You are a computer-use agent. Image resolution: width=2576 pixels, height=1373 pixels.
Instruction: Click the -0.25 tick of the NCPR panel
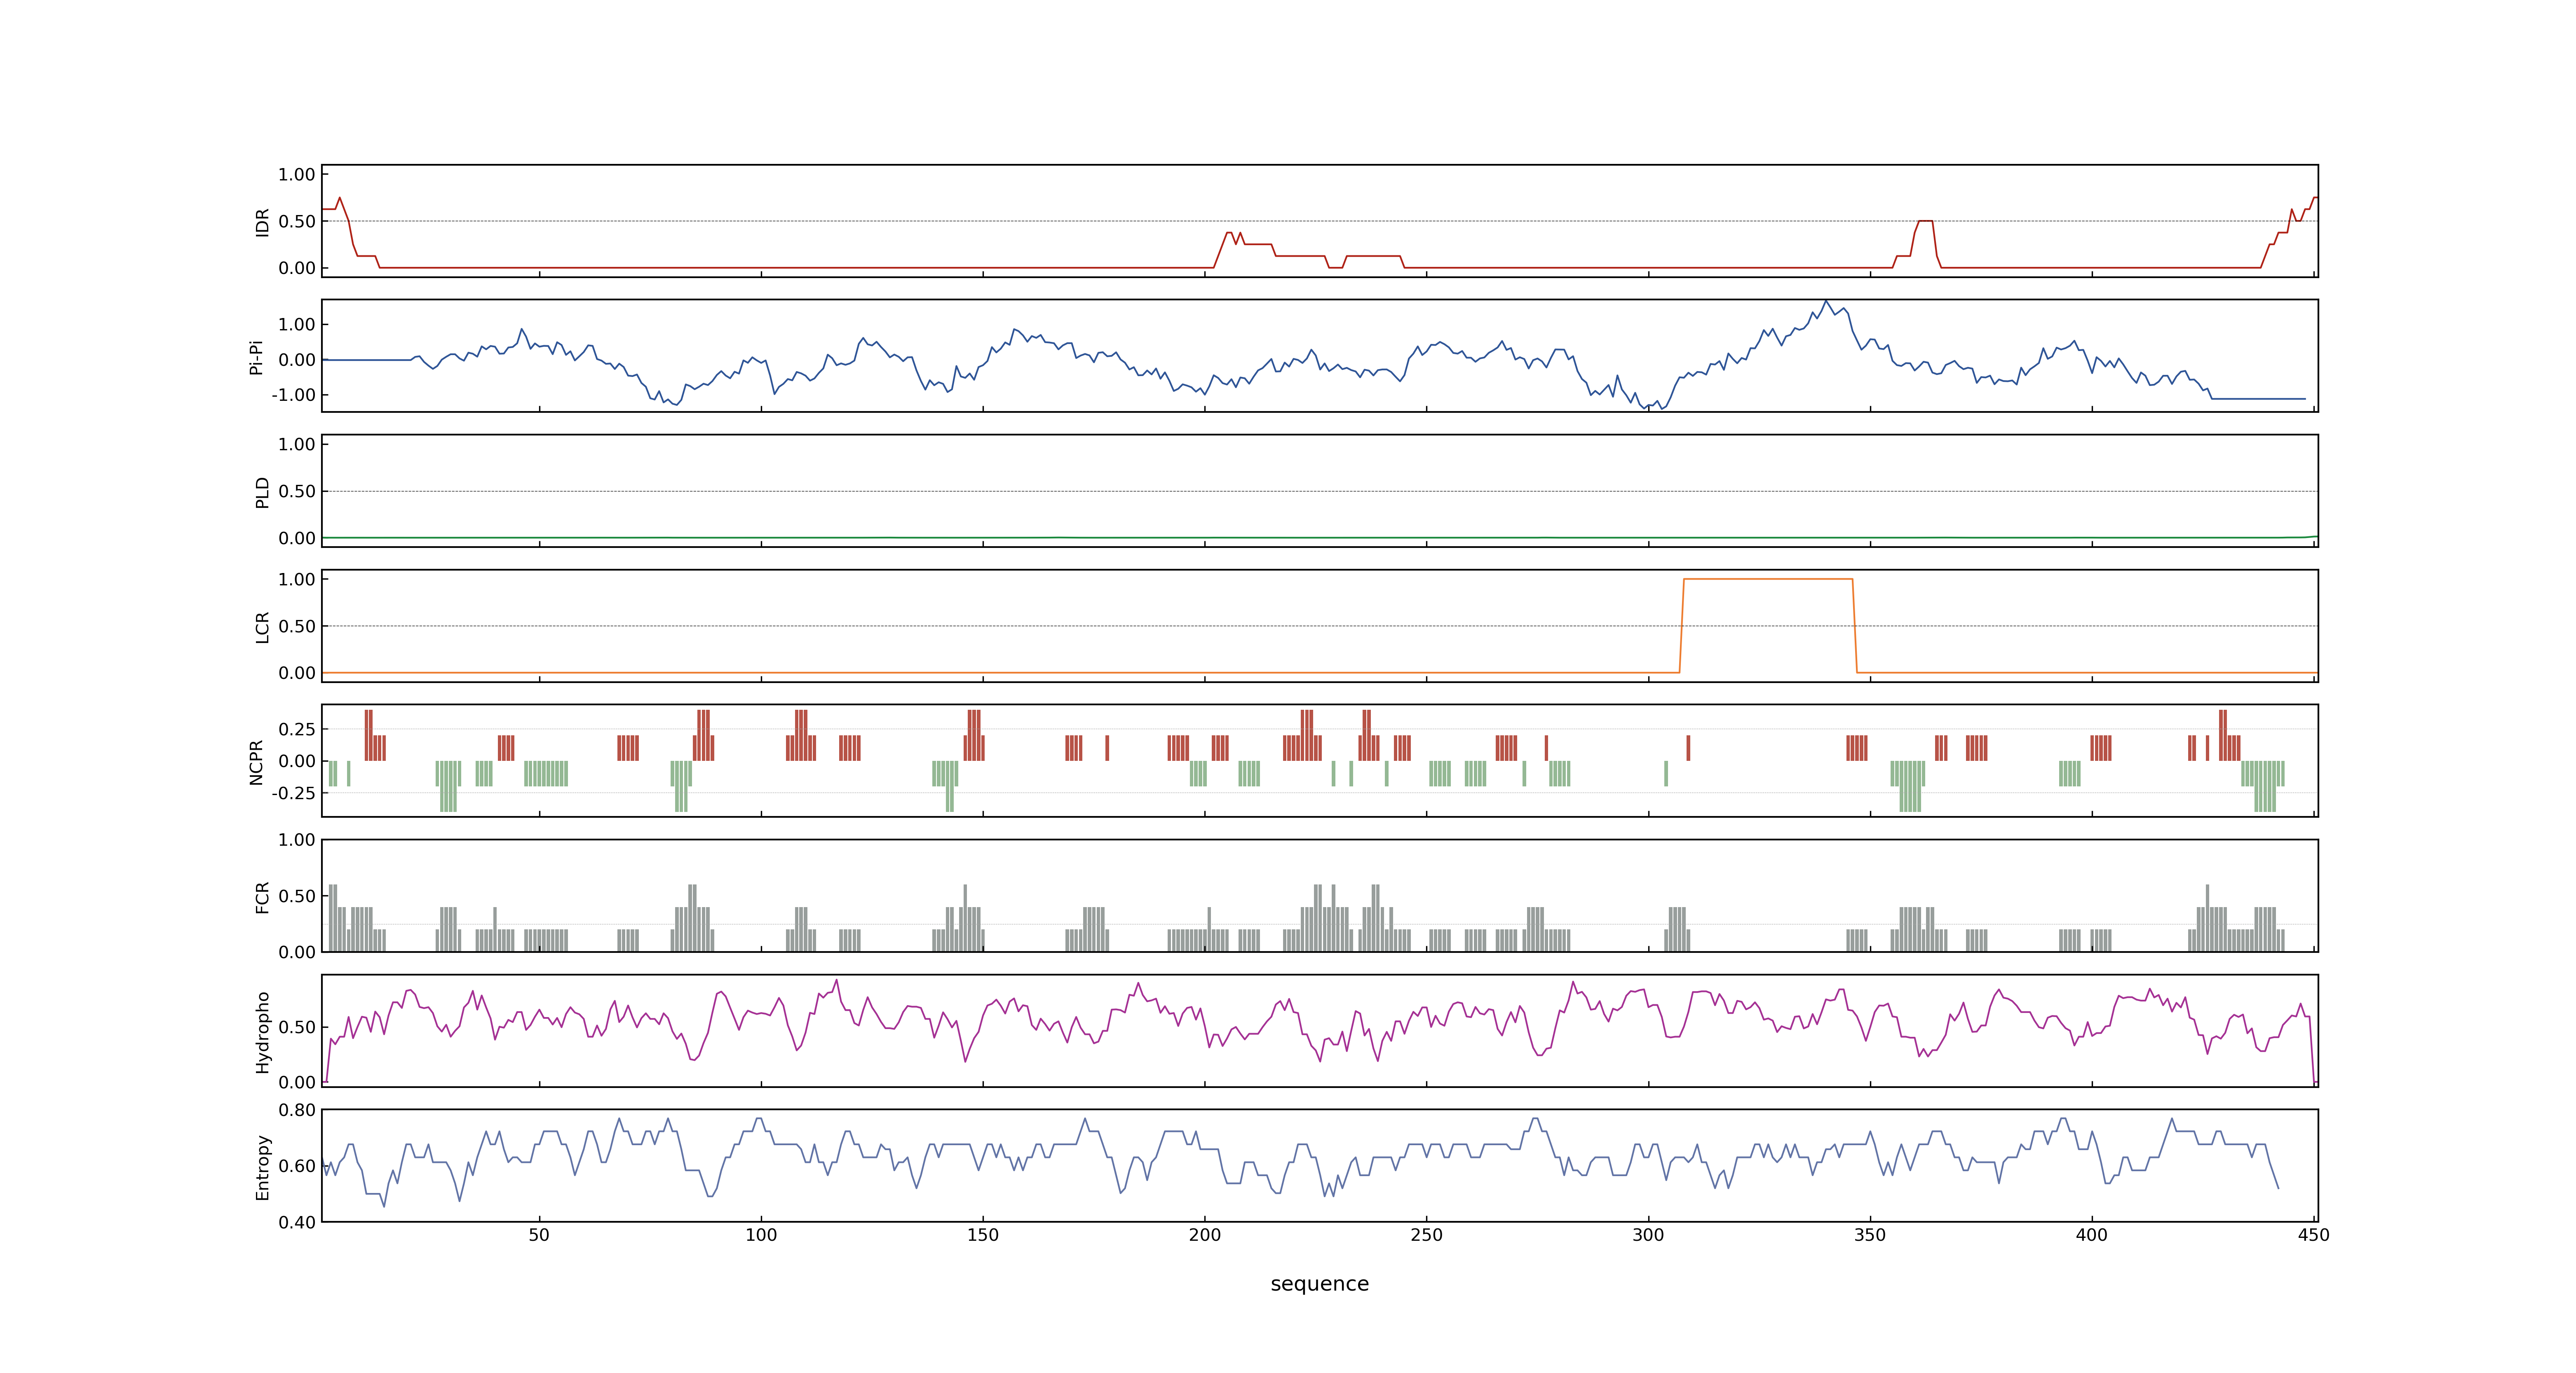[x=293, y=793]
